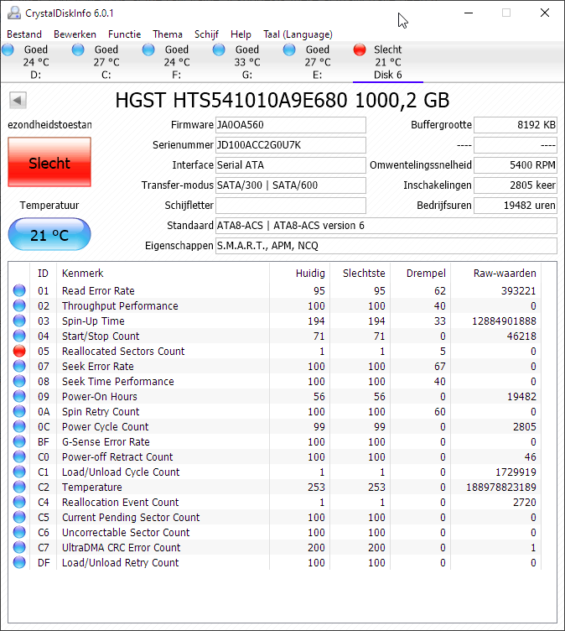Click the Interface field Serial ATA

click(291, 165)
